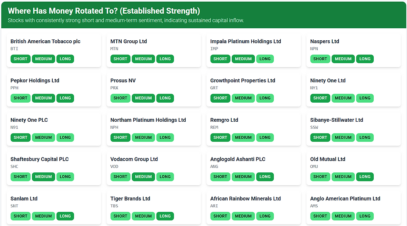
Task: Select LONG badge on MTN Group Ltd card
Action: [x=165, y=59]
